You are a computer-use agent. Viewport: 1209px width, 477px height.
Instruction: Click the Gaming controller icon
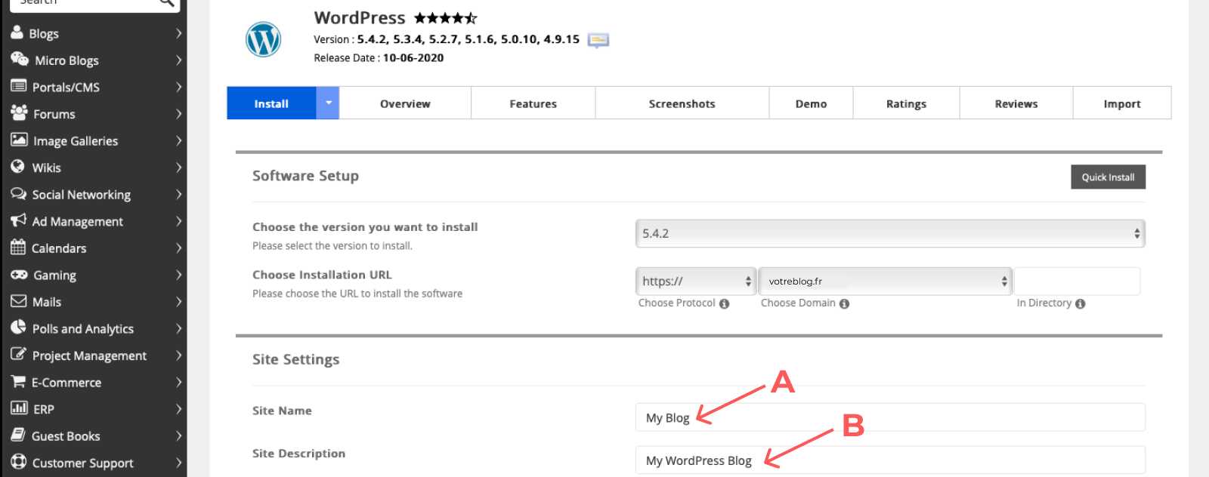[19, 275]
